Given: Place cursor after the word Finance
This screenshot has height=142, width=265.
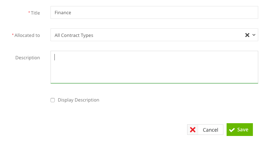Looking at the screenshot, I should (71, 13).
